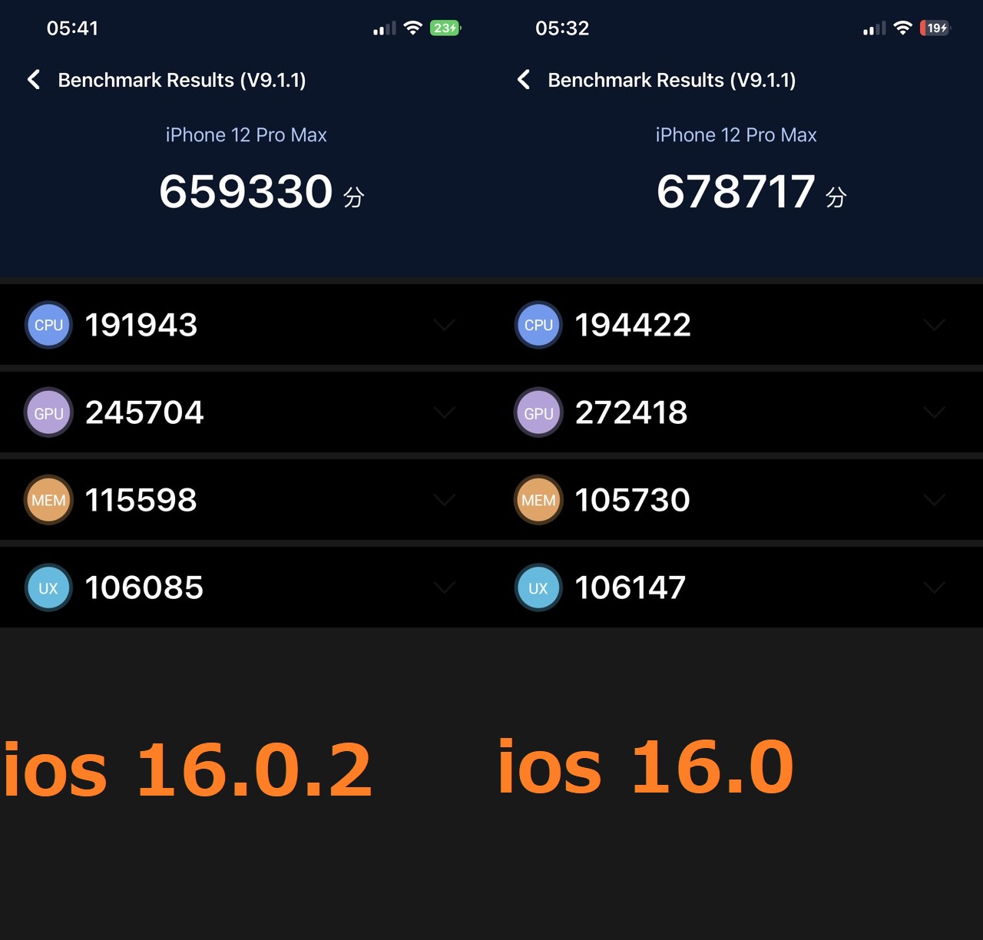Expand the CPU 194422 score details

(934, 325)
